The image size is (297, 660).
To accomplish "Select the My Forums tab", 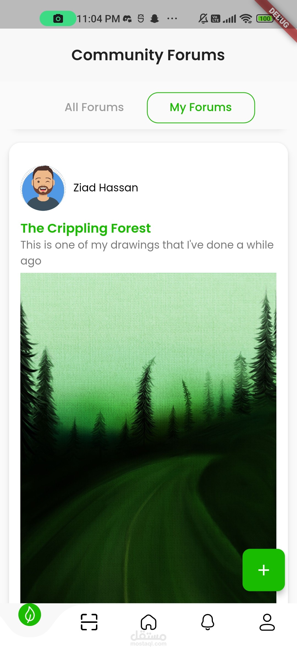I will tap(201, 108).
